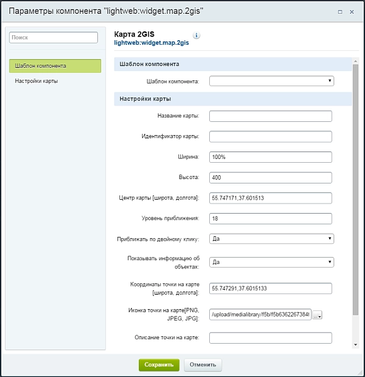
Task: Click the vertical scrollbar thumb
Action: [356, 190]
